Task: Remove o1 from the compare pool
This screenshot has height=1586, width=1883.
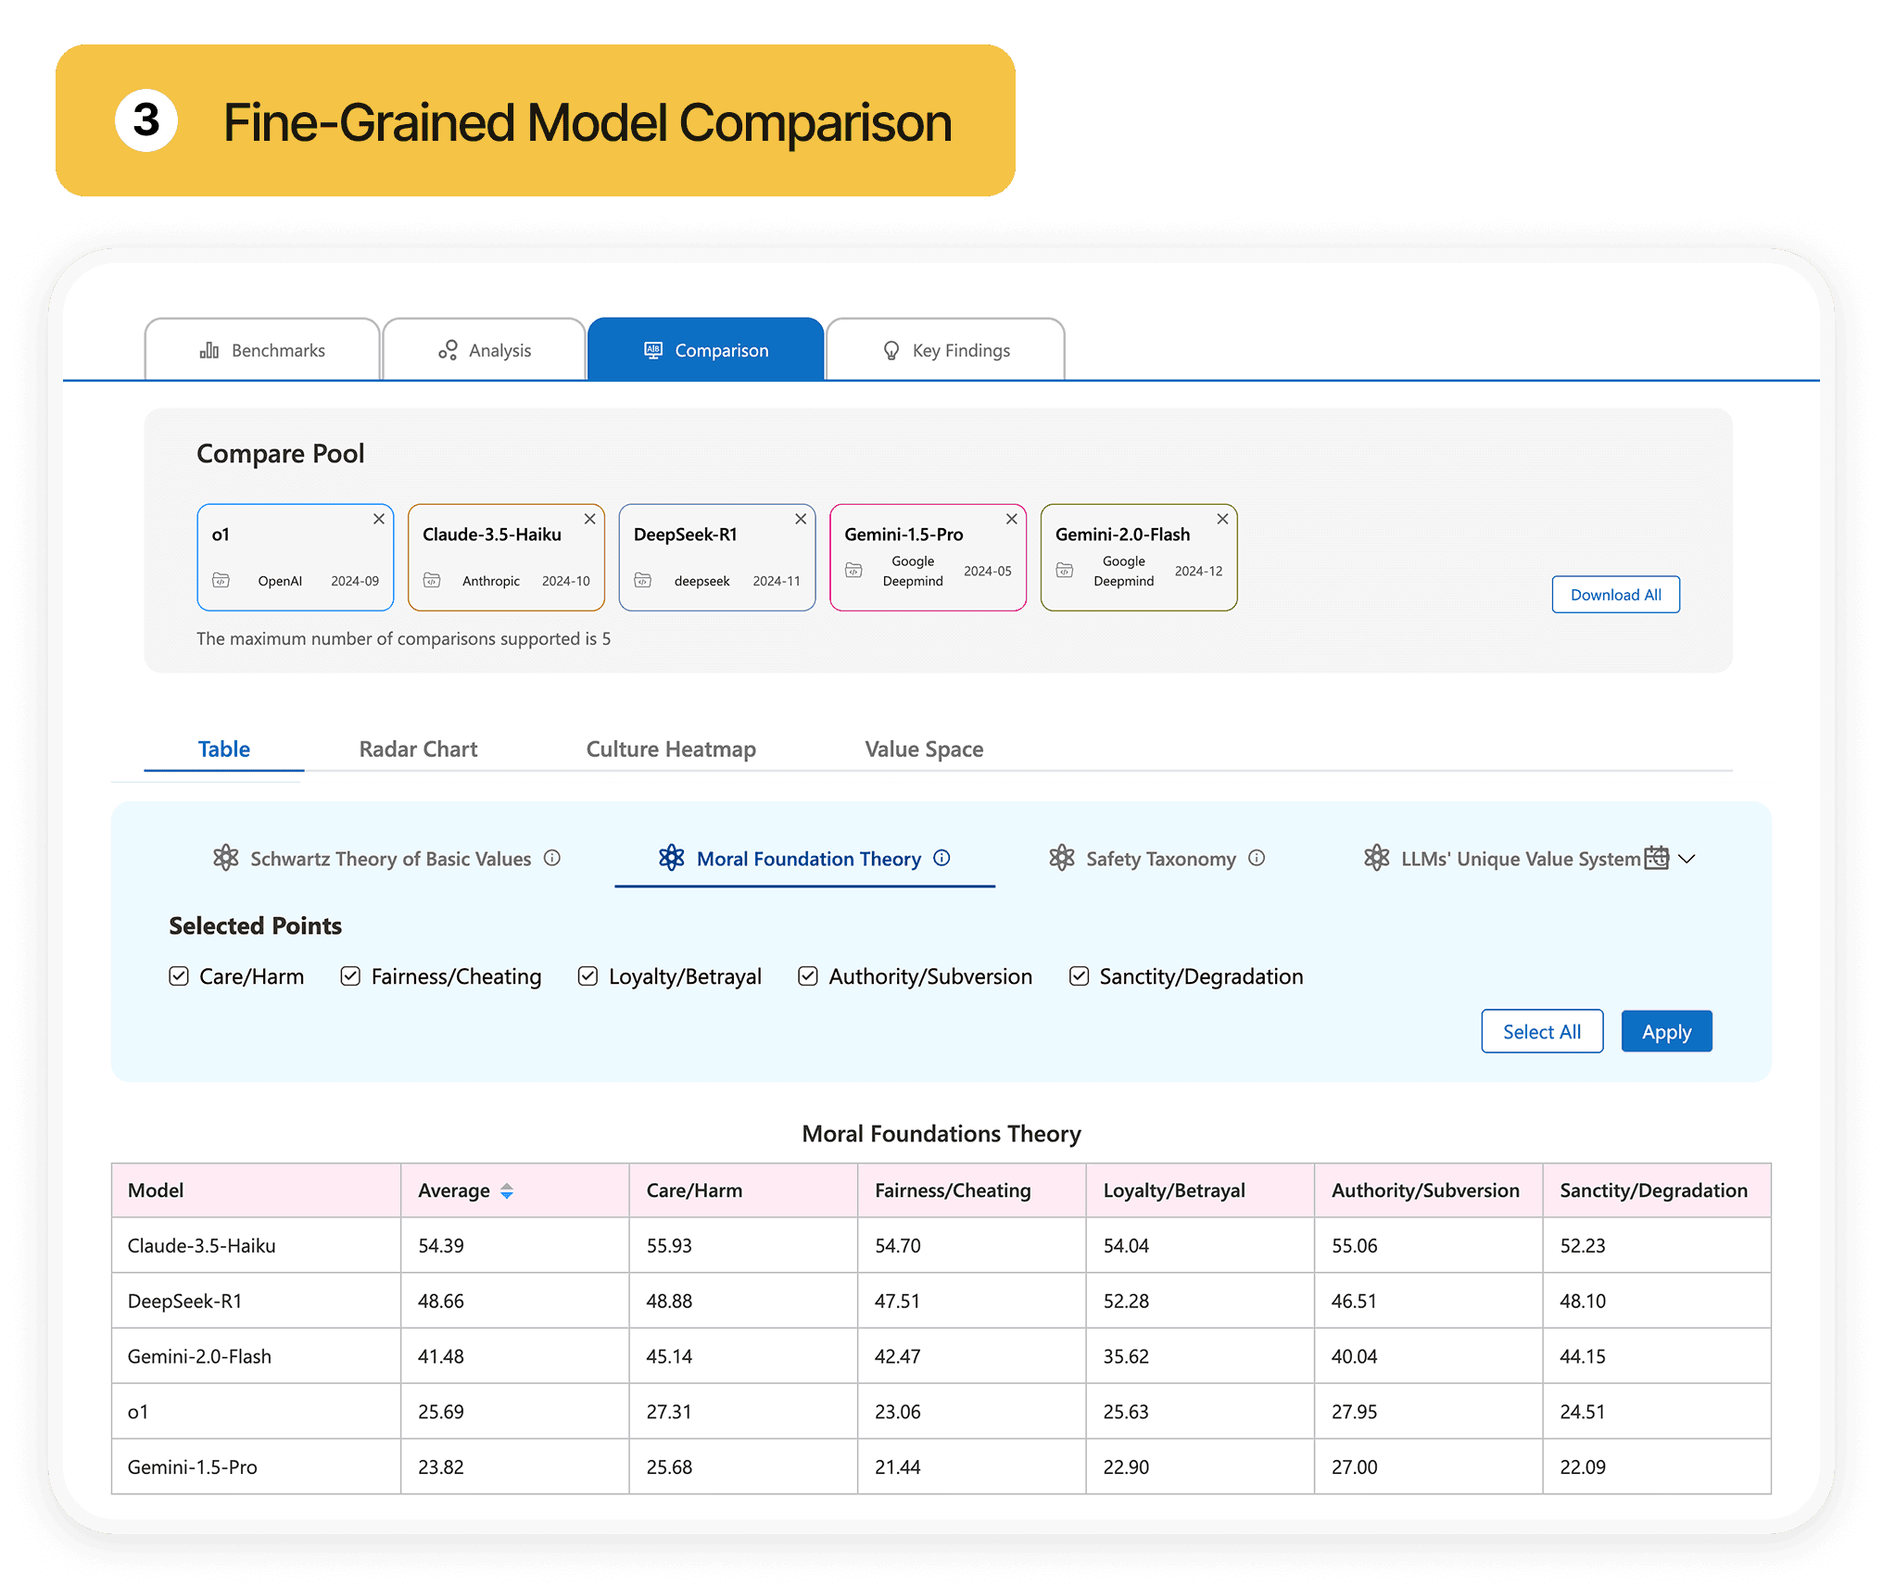Action: [379, 519]
